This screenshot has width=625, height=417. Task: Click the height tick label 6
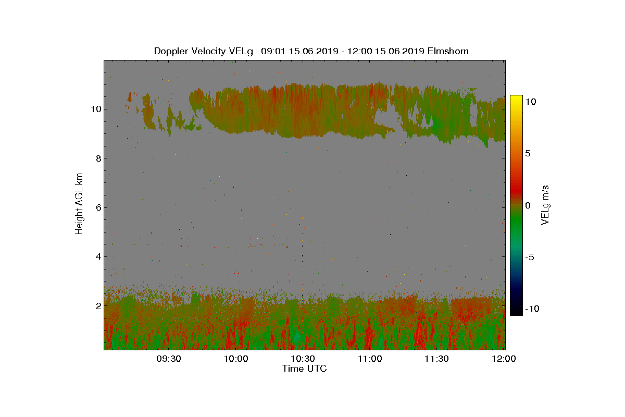pyautogui.click(x=97, y=207)
